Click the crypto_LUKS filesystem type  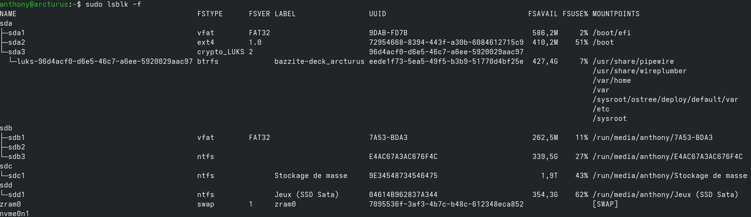221,52
